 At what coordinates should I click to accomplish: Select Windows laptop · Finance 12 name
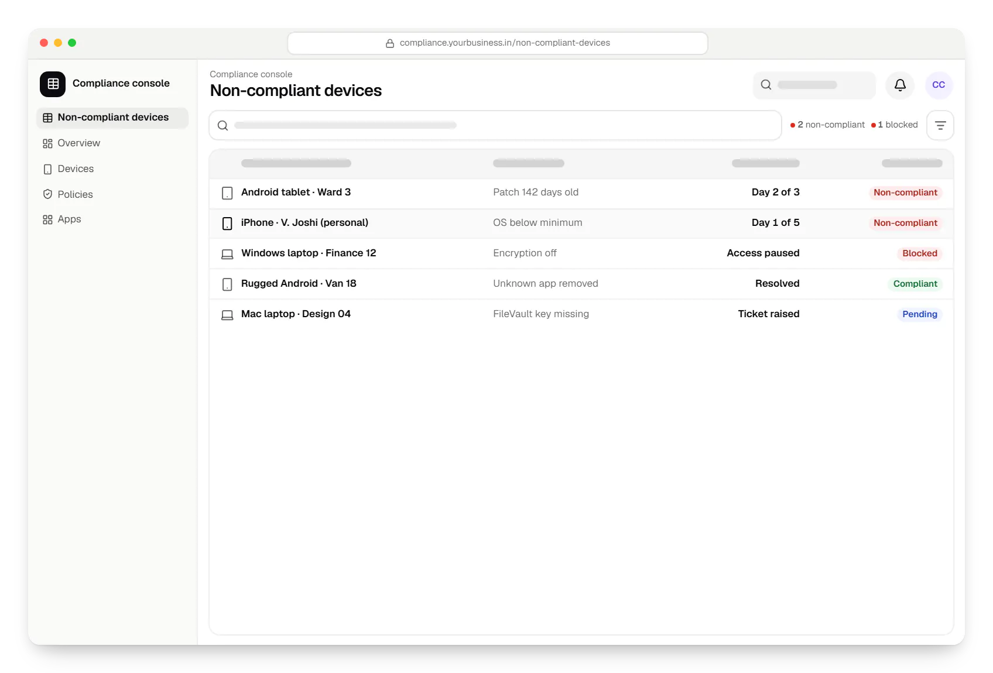pos(309,253)
